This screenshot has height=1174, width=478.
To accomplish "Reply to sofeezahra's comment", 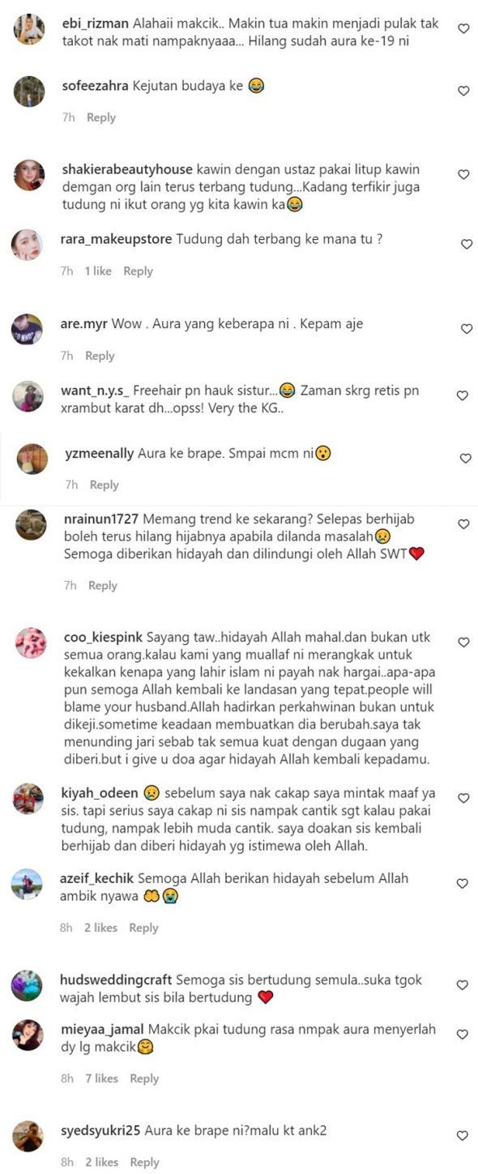I will click(x=101, y=117).
